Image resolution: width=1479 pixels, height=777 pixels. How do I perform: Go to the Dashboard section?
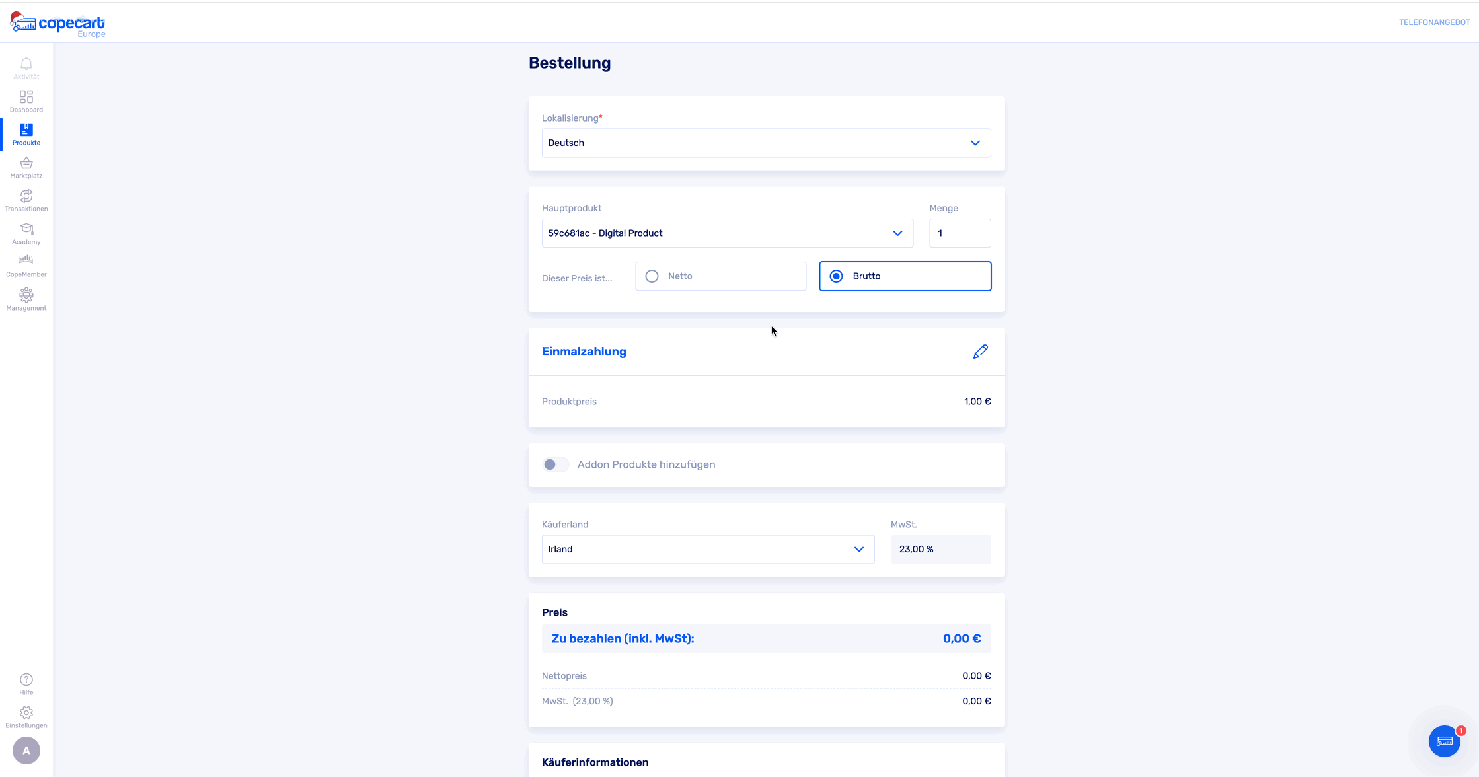pos(26,101)
